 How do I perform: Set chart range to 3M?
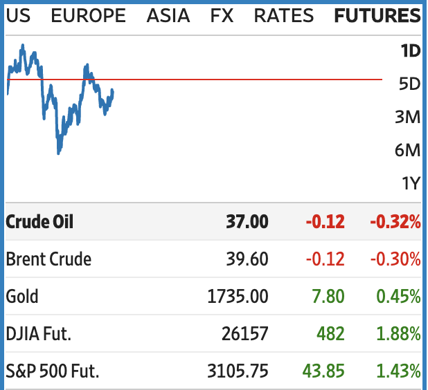[x=409, y=117]
